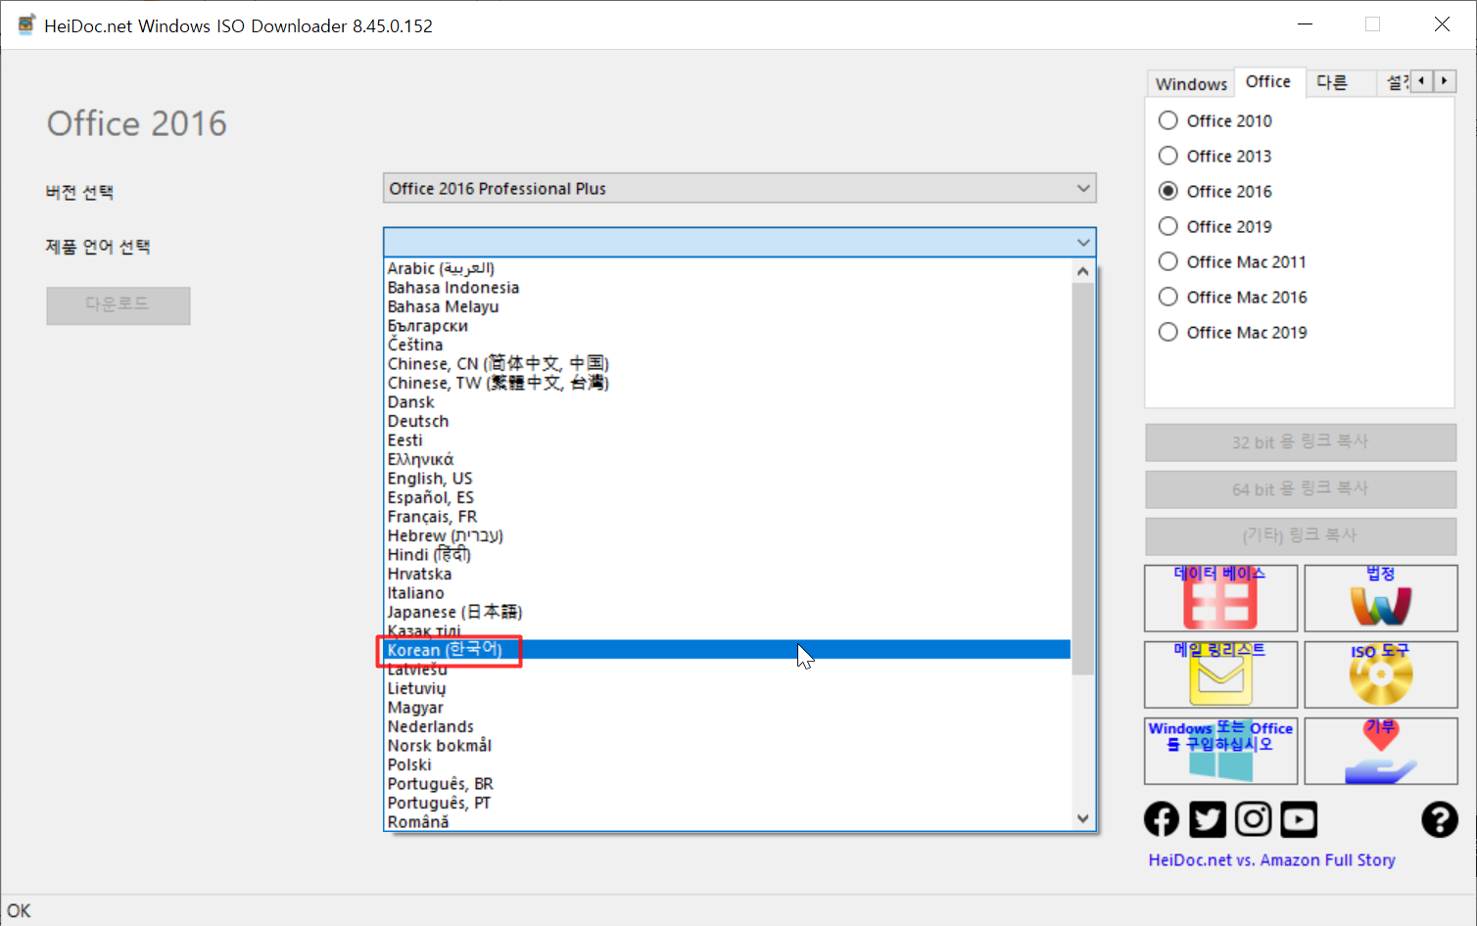Click the 32 bit 용 링크 복사 button
1477x926 pixels.
tap(1301, 442)
